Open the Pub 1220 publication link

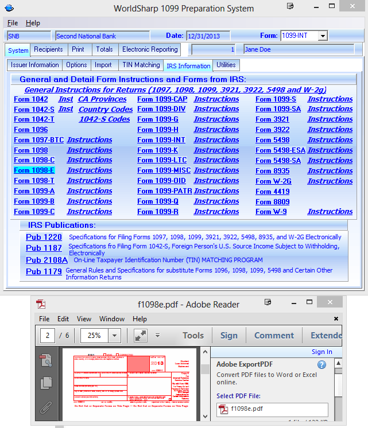click(x=44, y=237)
